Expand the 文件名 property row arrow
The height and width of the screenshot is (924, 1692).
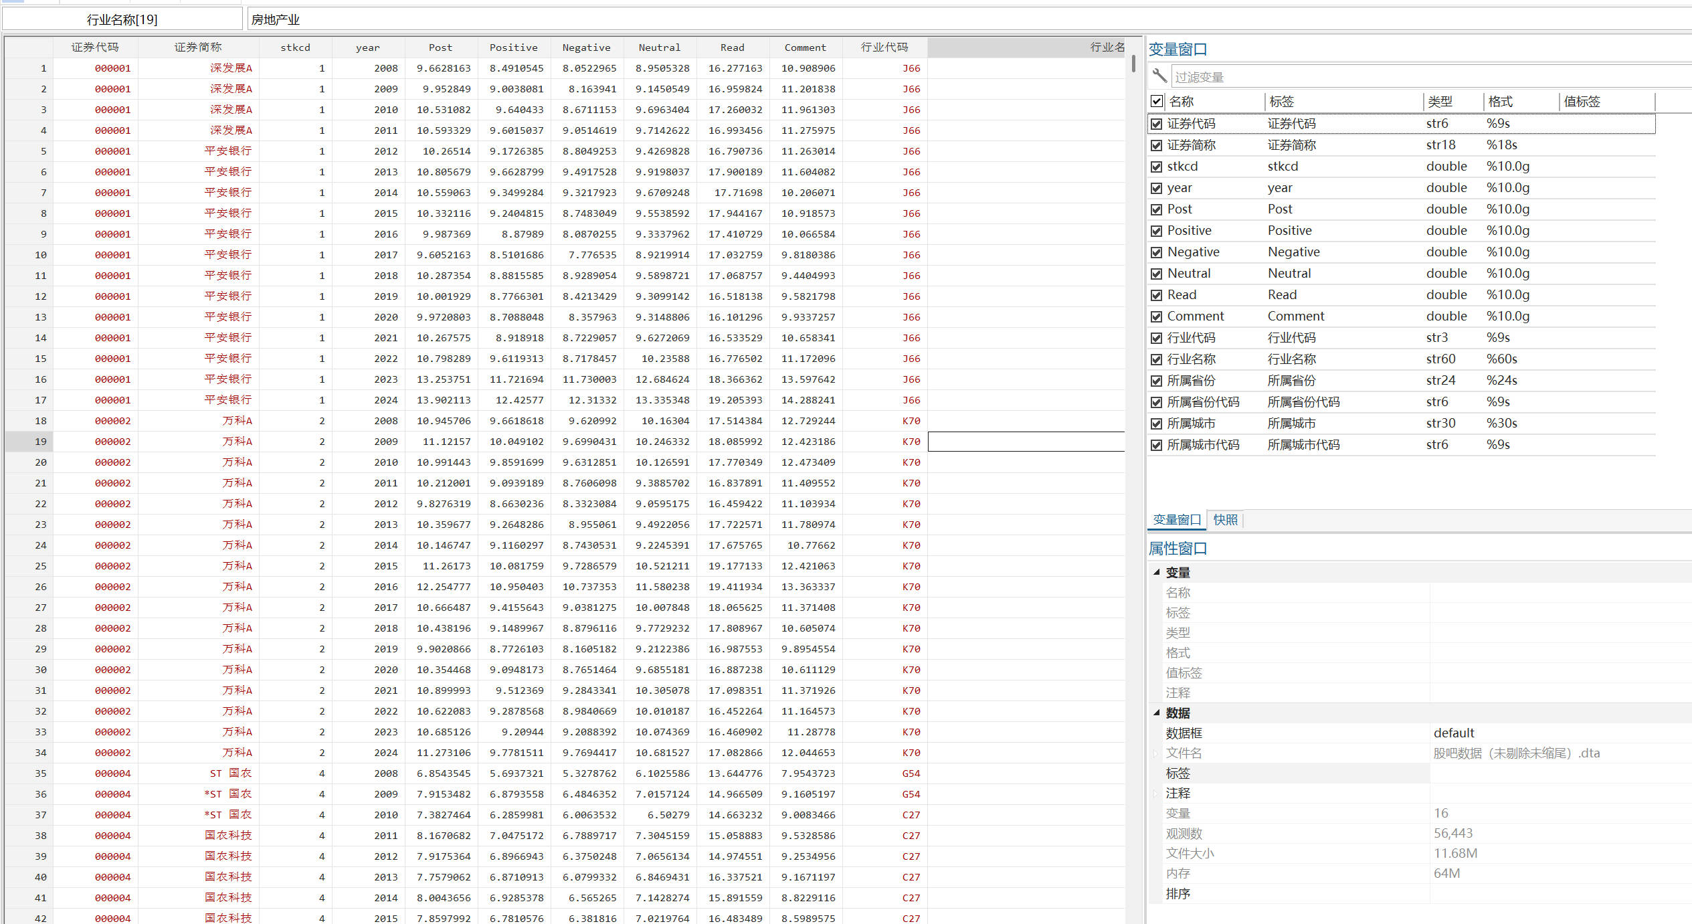1155,753
